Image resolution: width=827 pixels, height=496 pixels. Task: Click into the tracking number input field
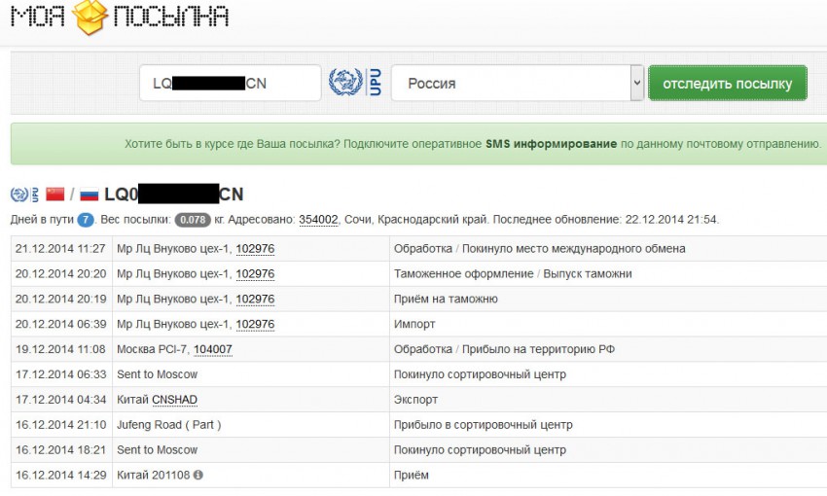(230, 84)
